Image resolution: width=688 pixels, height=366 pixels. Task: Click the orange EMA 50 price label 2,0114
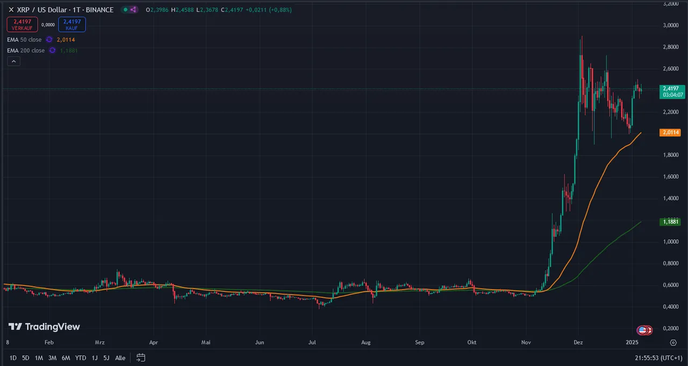point(671,132)
